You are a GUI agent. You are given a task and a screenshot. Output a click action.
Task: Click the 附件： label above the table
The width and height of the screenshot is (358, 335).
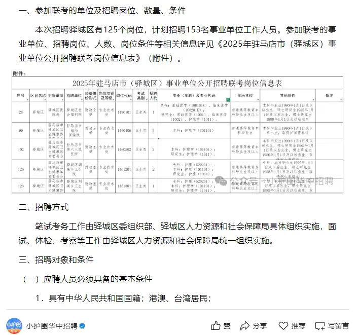click(19, 73)
